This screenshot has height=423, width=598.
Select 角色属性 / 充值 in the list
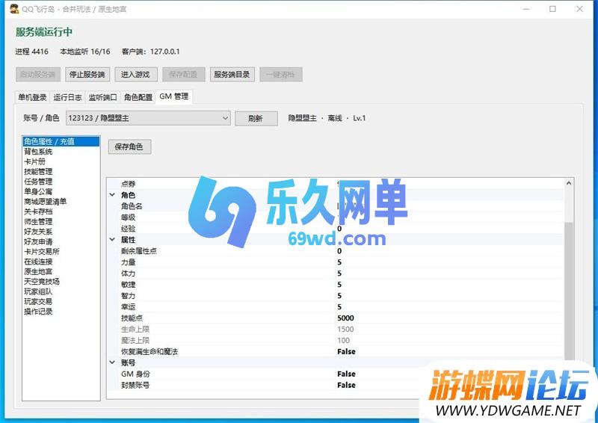(x=61, y=141)
